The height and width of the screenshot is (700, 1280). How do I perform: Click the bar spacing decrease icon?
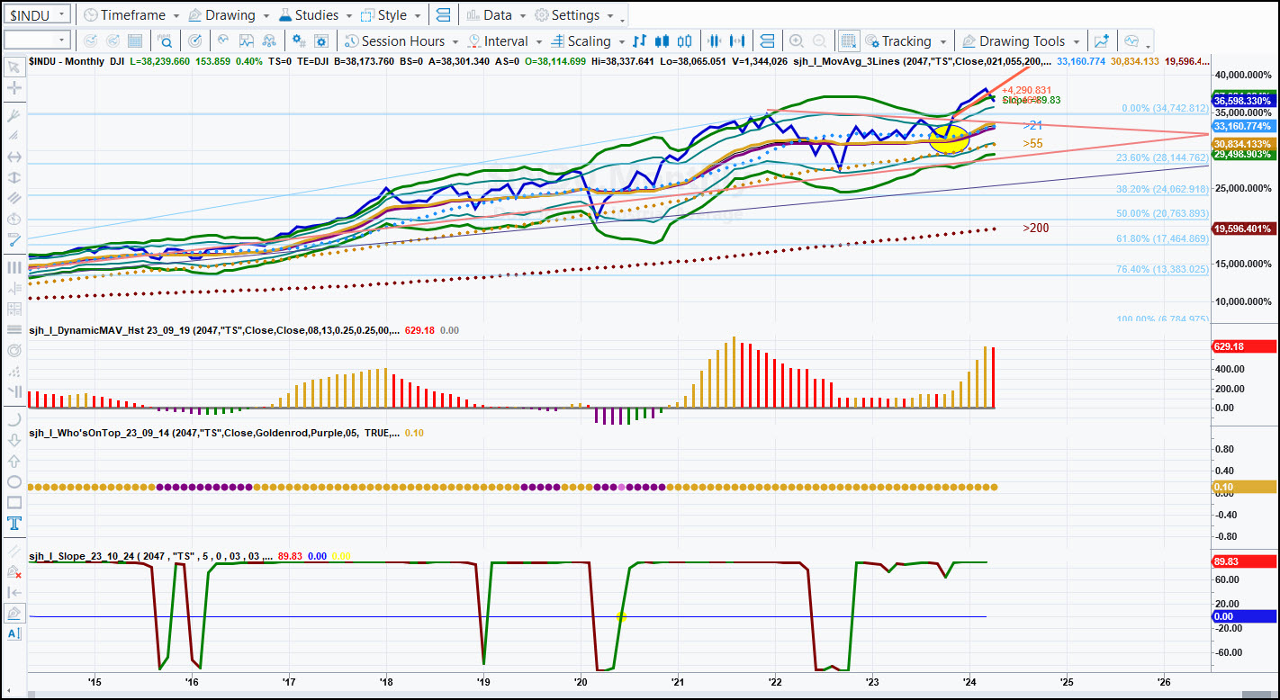[x=716, y=41]
